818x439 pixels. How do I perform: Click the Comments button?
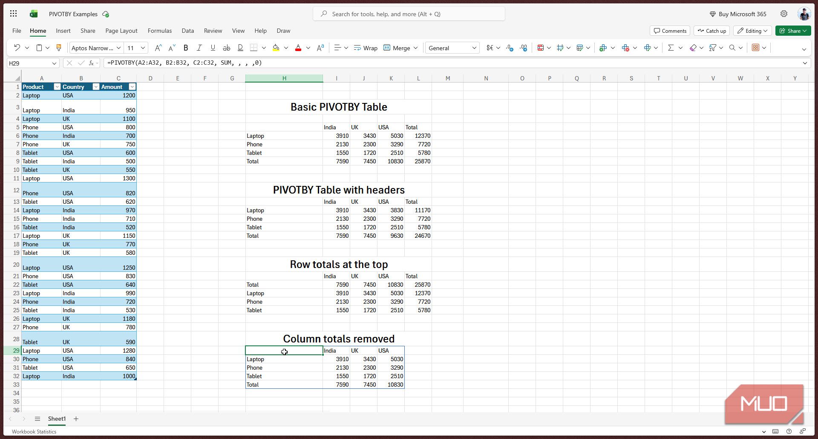pyautogui.click(x=670, y=31)
